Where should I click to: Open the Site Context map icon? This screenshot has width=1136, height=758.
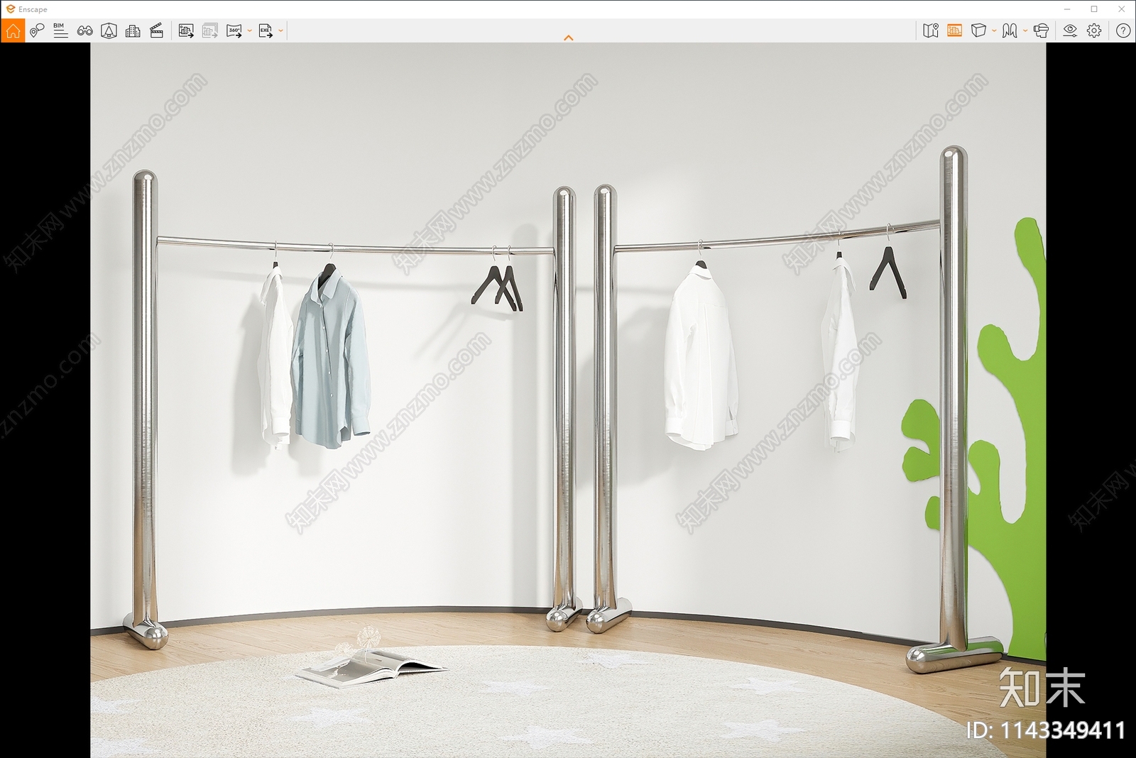pos(931,31)
